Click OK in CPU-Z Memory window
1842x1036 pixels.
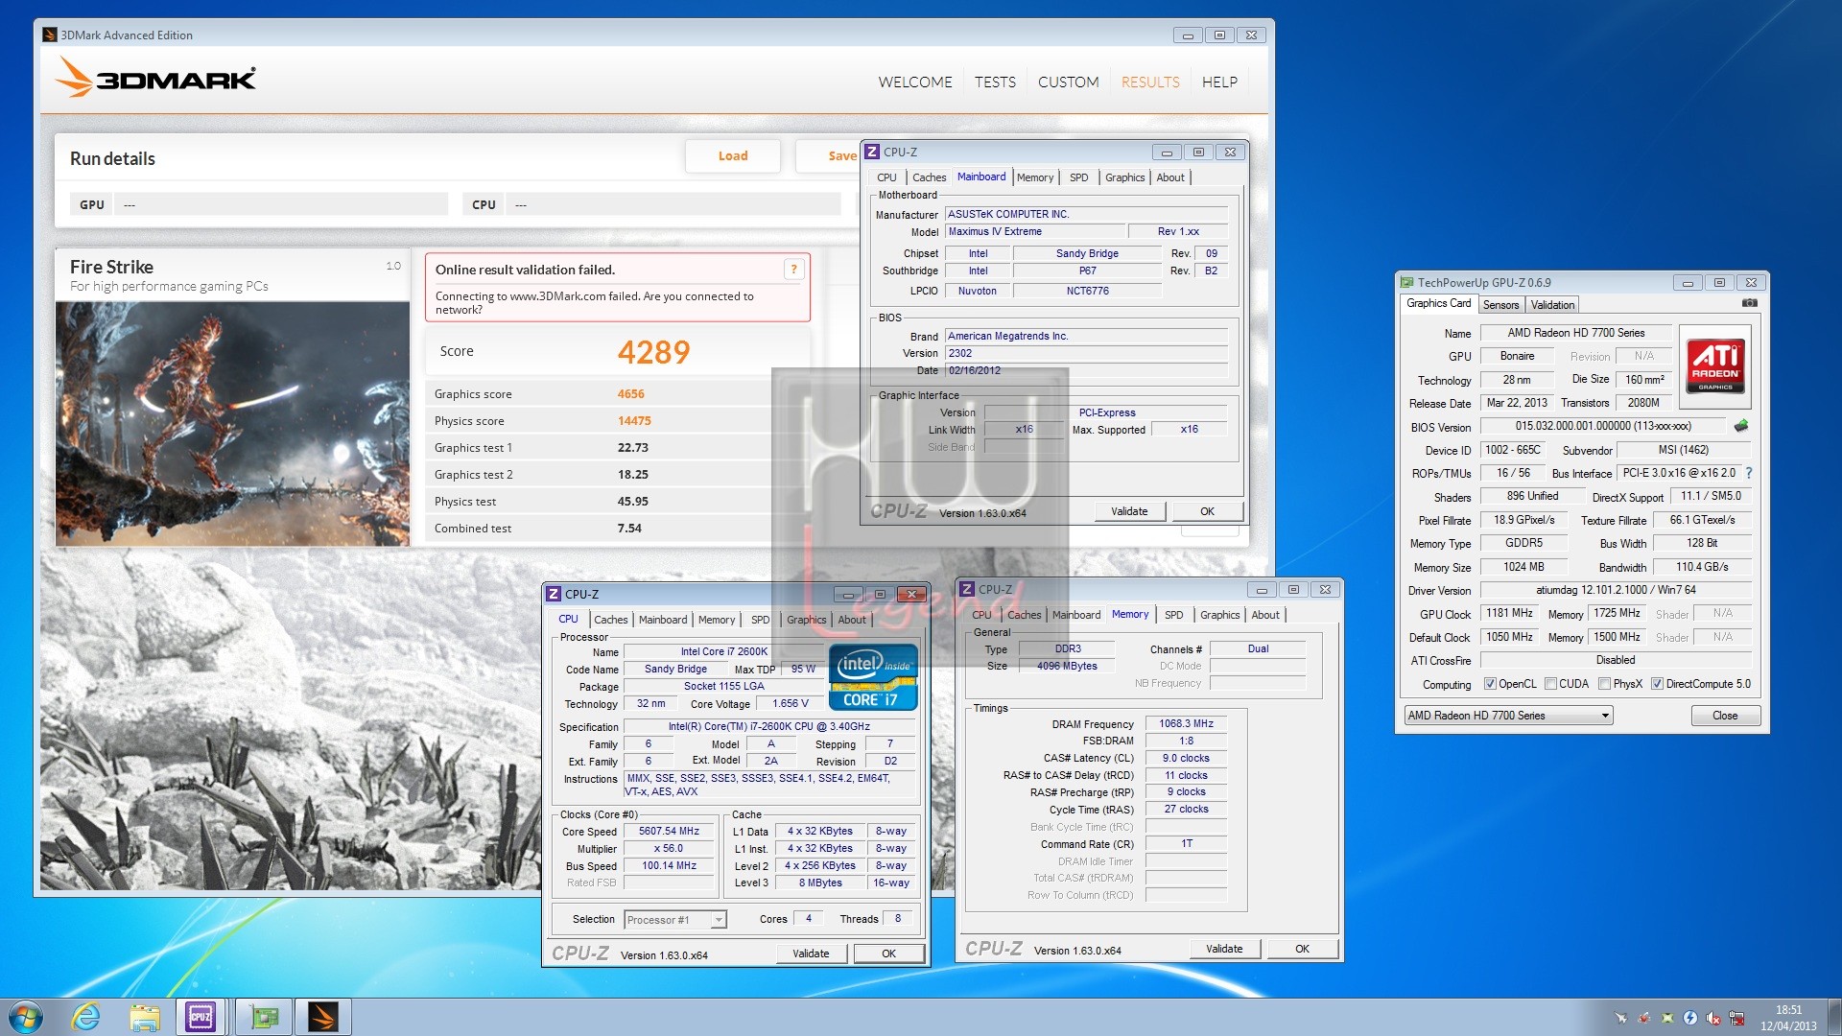point(1302,949)
